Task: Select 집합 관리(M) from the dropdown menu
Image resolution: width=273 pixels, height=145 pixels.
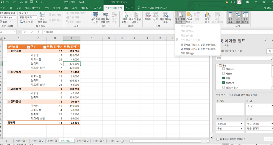Action: pyautogui.click(x=188, y=53)
